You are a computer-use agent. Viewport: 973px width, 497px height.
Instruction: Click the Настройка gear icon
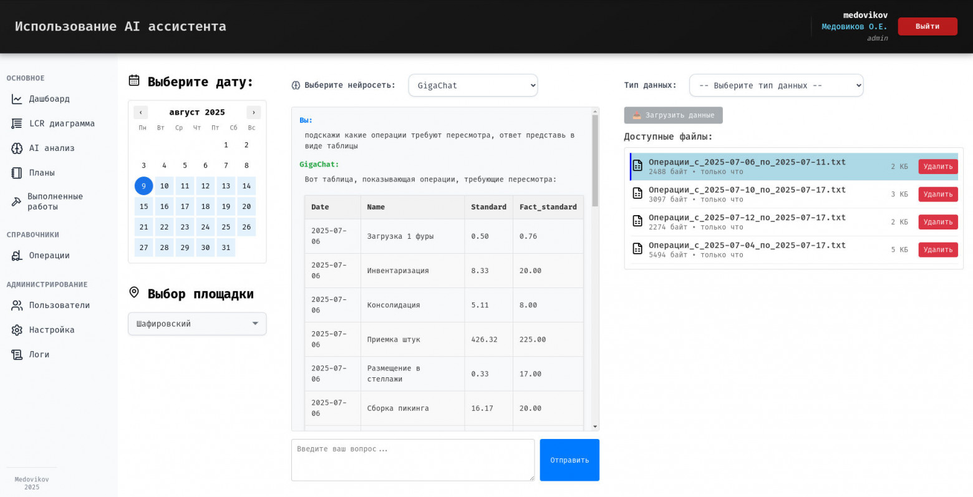click(17, 330)
